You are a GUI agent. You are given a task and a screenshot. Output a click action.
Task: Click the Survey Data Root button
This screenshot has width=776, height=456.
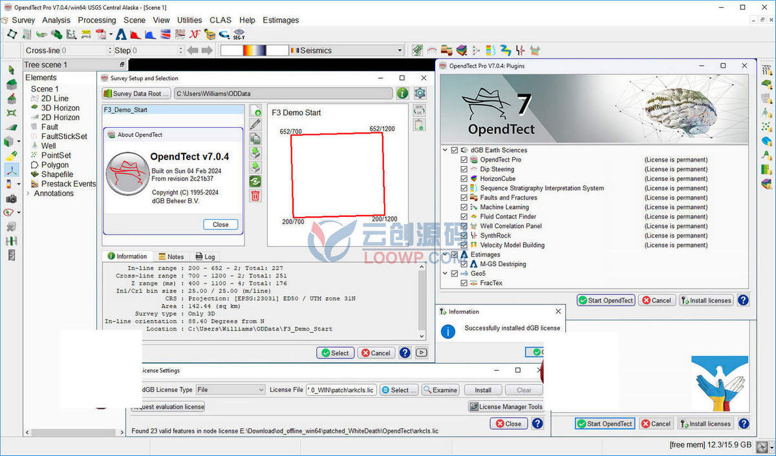136,93
